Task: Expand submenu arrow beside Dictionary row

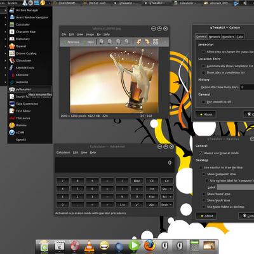Action: pos(5,39)
